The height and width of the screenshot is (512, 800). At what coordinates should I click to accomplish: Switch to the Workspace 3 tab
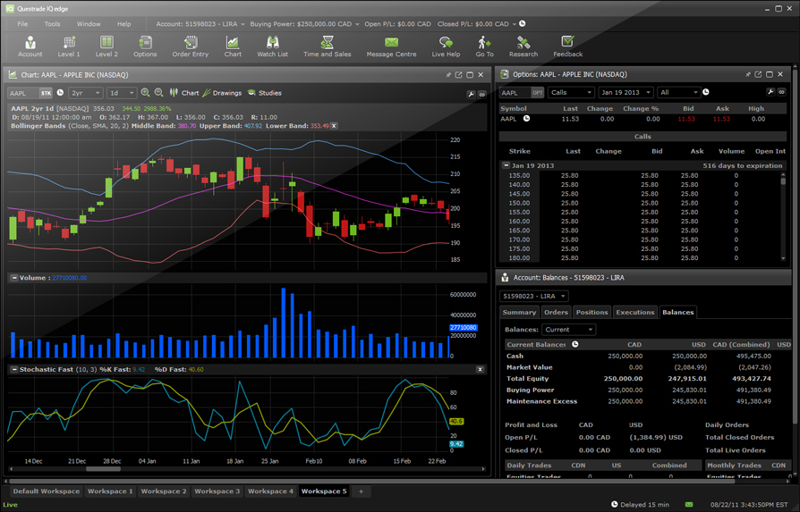(x=217, y=491)
